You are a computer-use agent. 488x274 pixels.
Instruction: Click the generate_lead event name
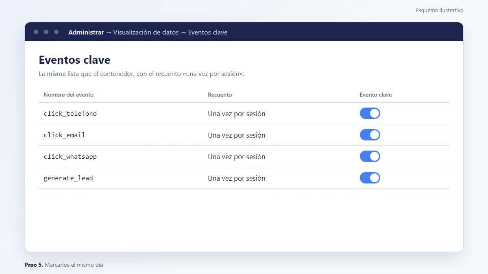68,178
